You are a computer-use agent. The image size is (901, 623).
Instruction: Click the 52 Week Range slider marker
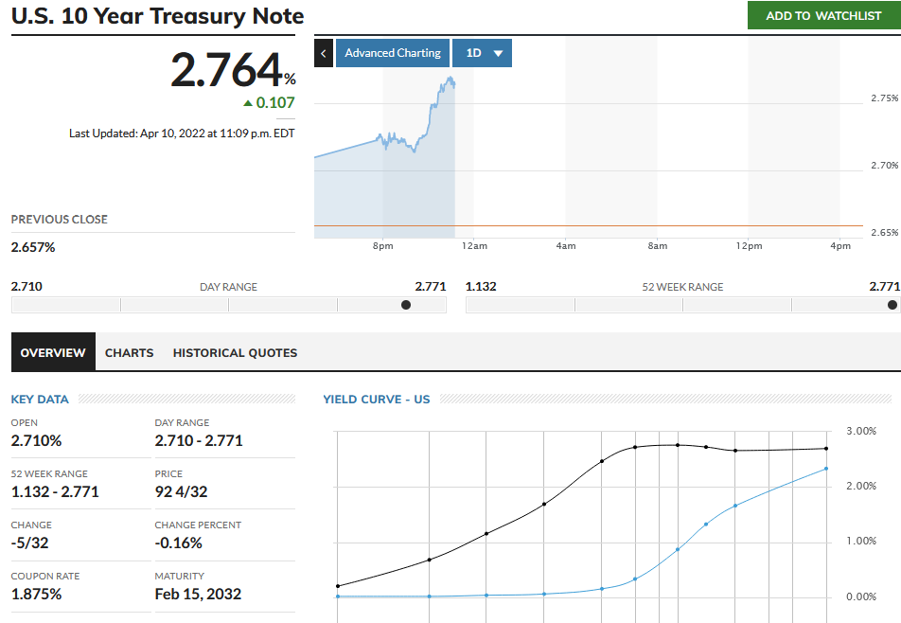pos(892,305)
